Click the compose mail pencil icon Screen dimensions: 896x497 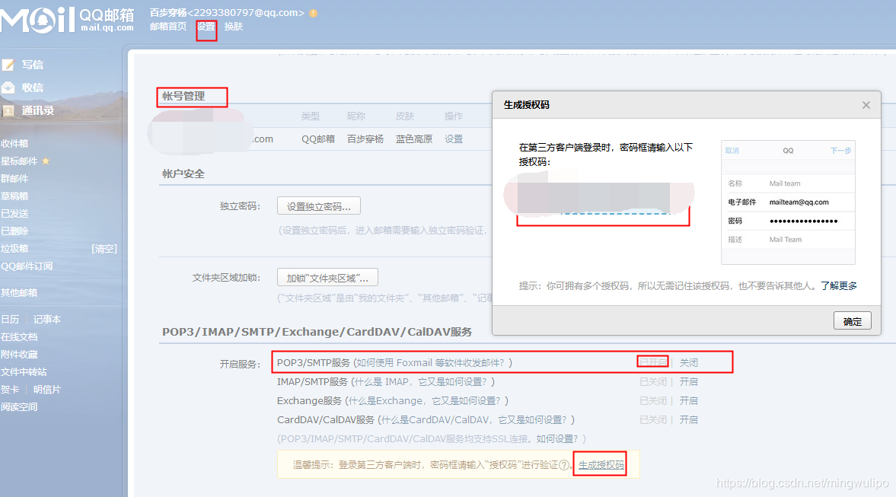pos(8,65)
